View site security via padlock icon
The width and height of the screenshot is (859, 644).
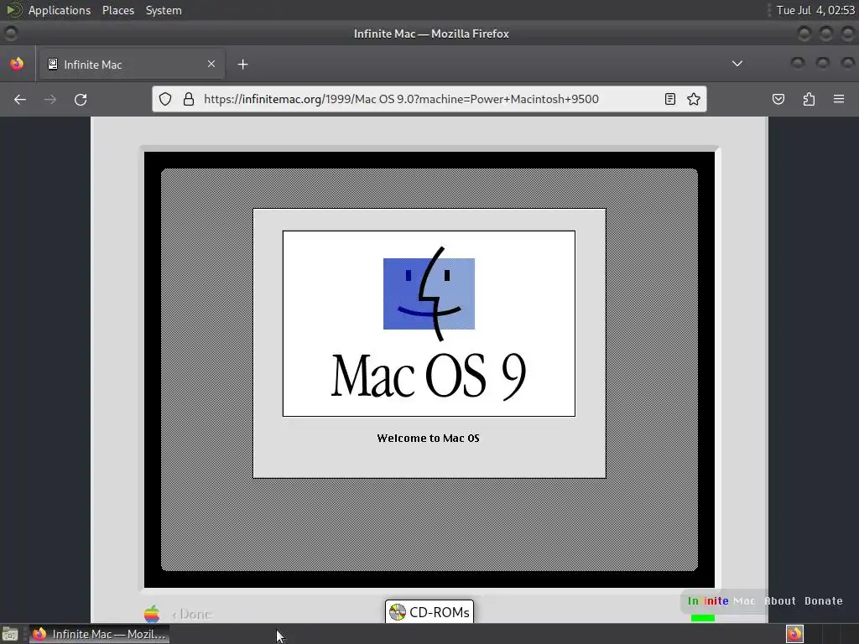click(x=189, y=99)
